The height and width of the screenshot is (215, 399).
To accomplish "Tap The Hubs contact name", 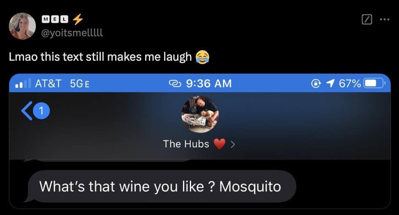I will click(x=186, y=144).
